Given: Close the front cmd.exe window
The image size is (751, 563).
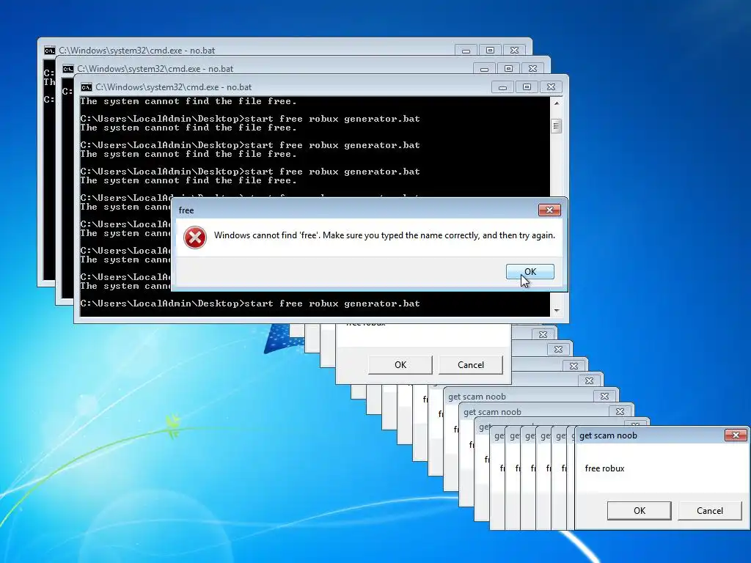Looking at the screenshot, I should point(551,87).
